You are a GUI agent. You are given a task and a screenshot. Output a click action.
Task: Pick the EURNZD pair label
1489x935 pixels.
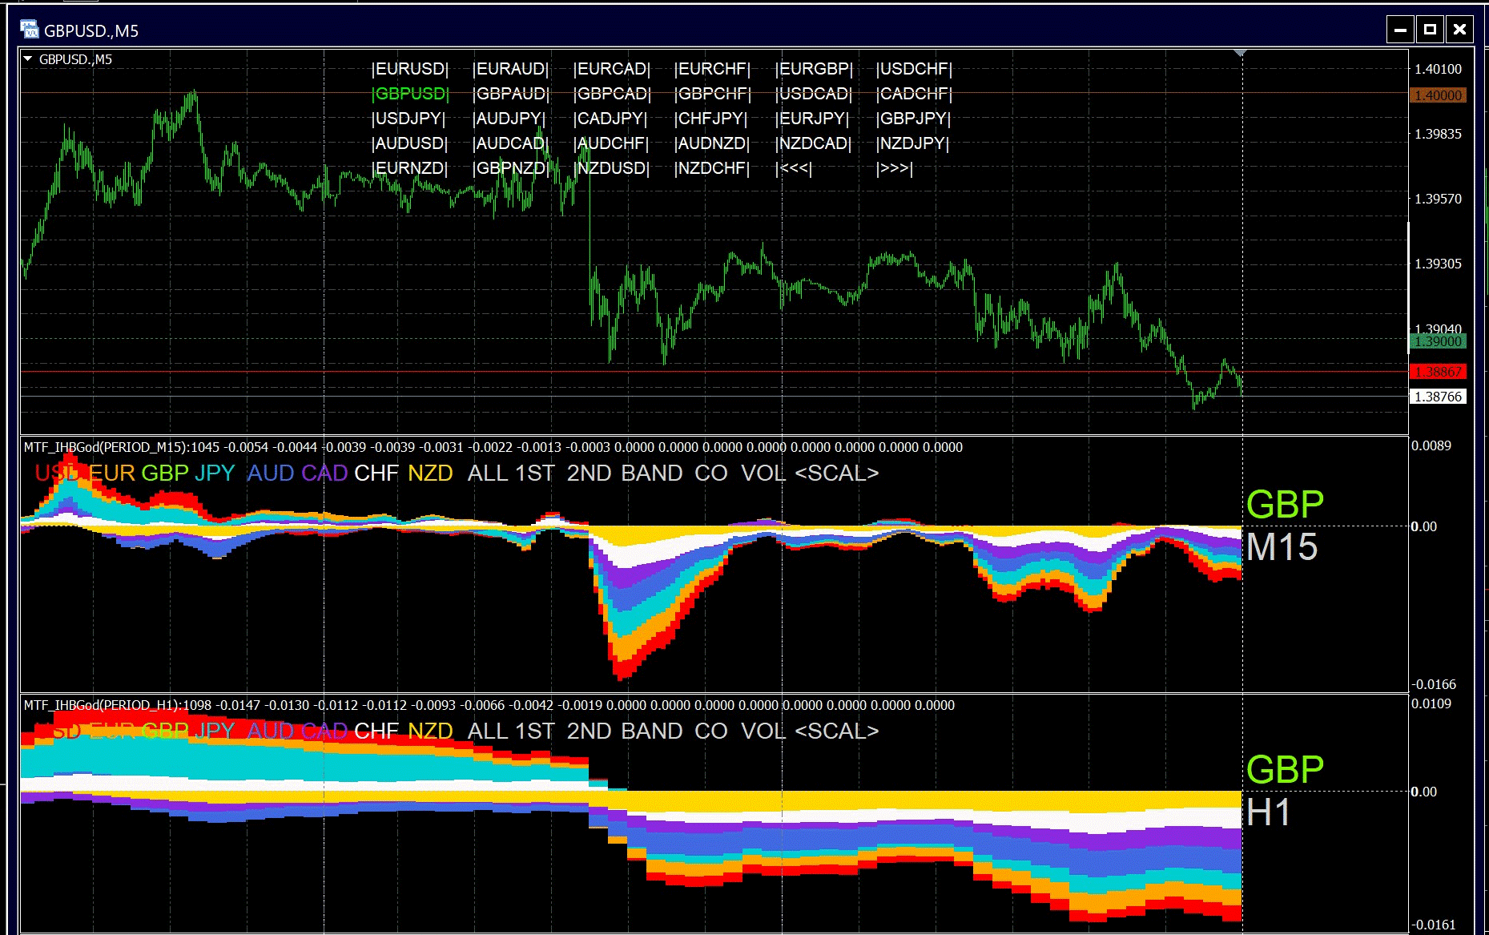click(410, 168)
